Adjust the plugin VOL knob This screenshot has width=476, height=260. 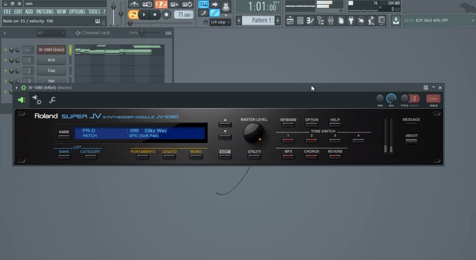[x=391, y=98]
